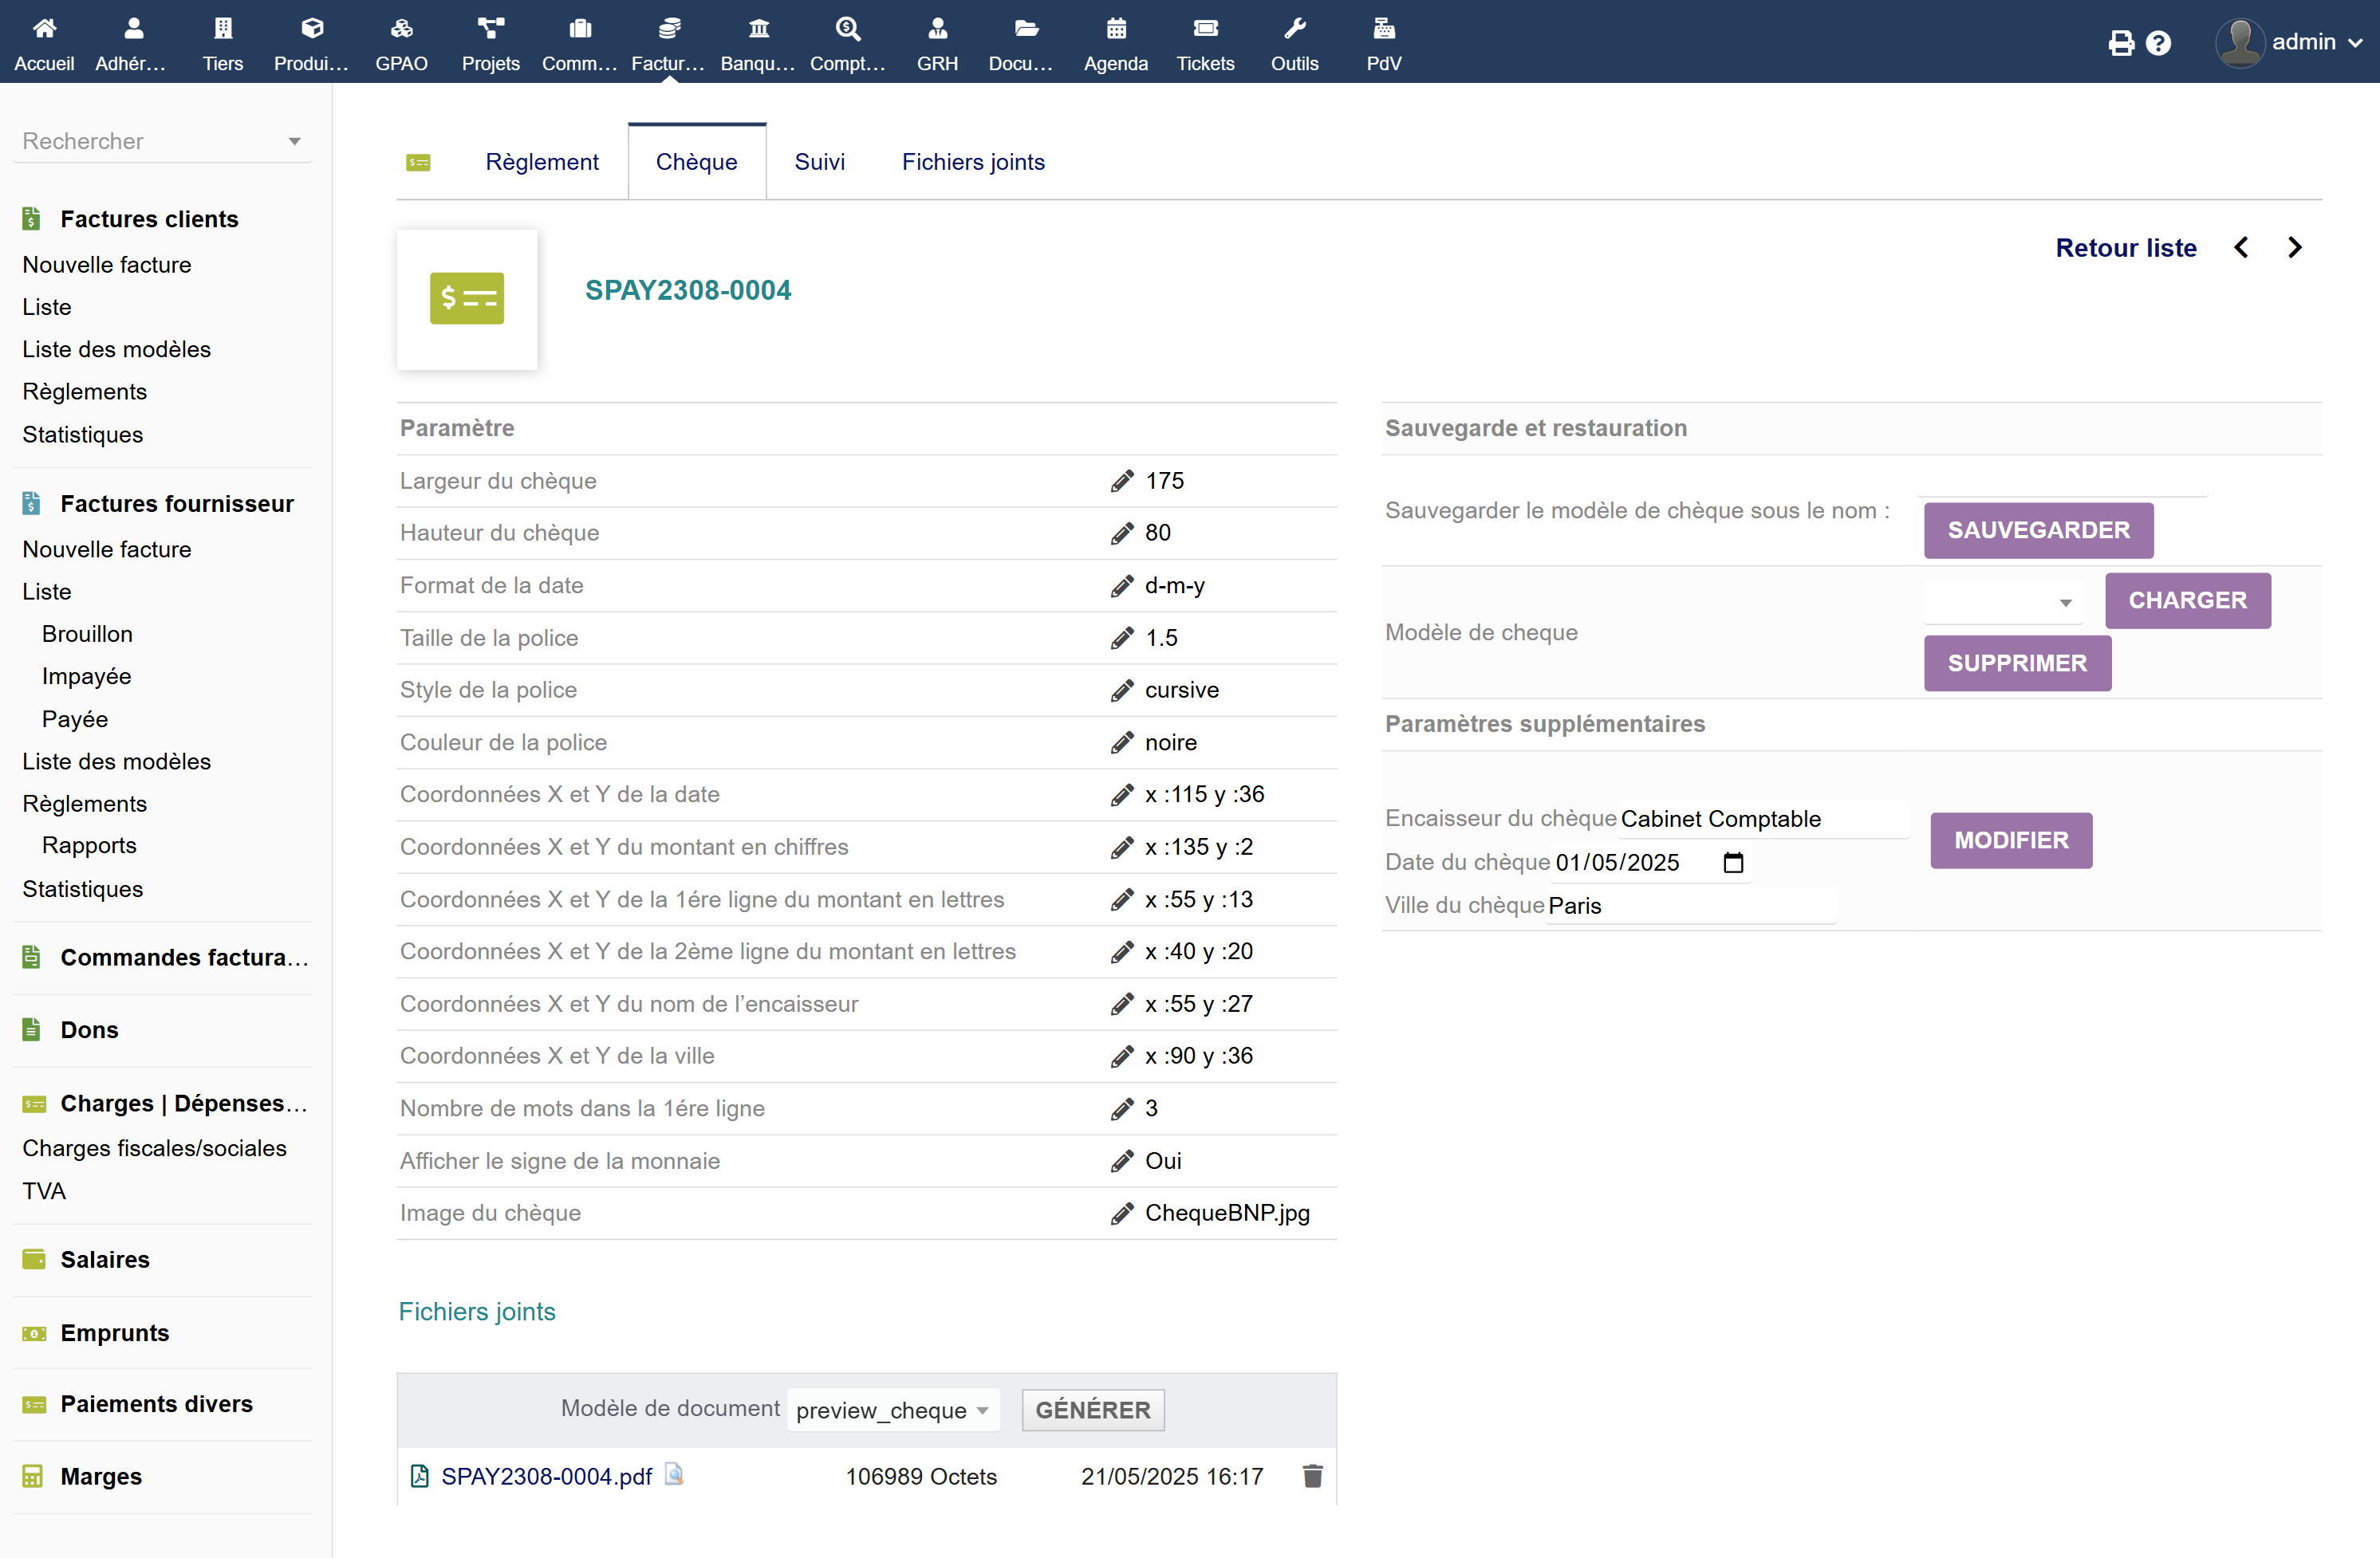This screenshot has height=1558, width=2380.
Task: Go to previous payment with left chevron
Action: (2241, 247)
